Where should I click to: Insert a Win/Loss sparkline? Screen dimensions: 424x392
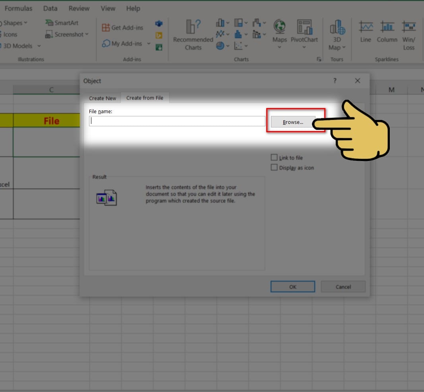tap(409, 28)
